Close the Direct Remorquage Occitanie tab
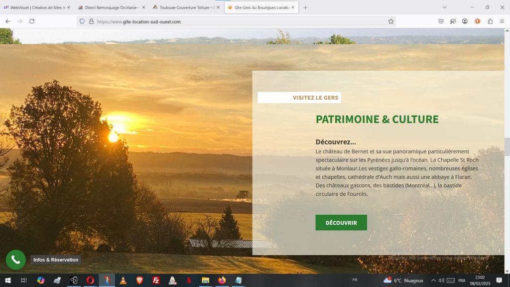 click(143, 7)
